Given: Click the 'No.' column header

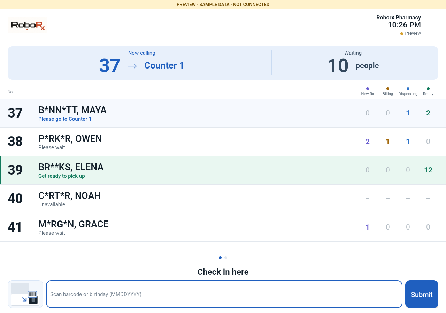Looking at the screenshot, I should click(10, 92).
